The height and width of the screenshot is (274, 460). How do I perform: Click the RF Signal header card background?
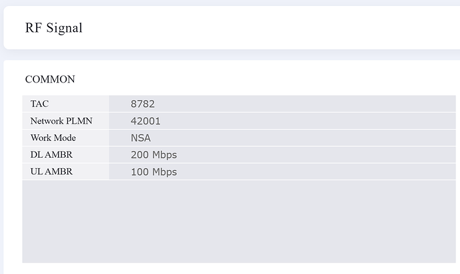(264, 28)
